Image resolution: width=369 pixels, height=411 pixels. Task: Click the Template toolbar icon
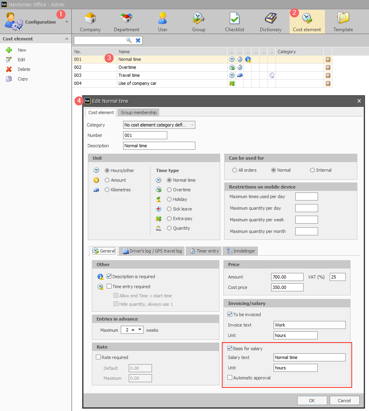pos(343,19)
